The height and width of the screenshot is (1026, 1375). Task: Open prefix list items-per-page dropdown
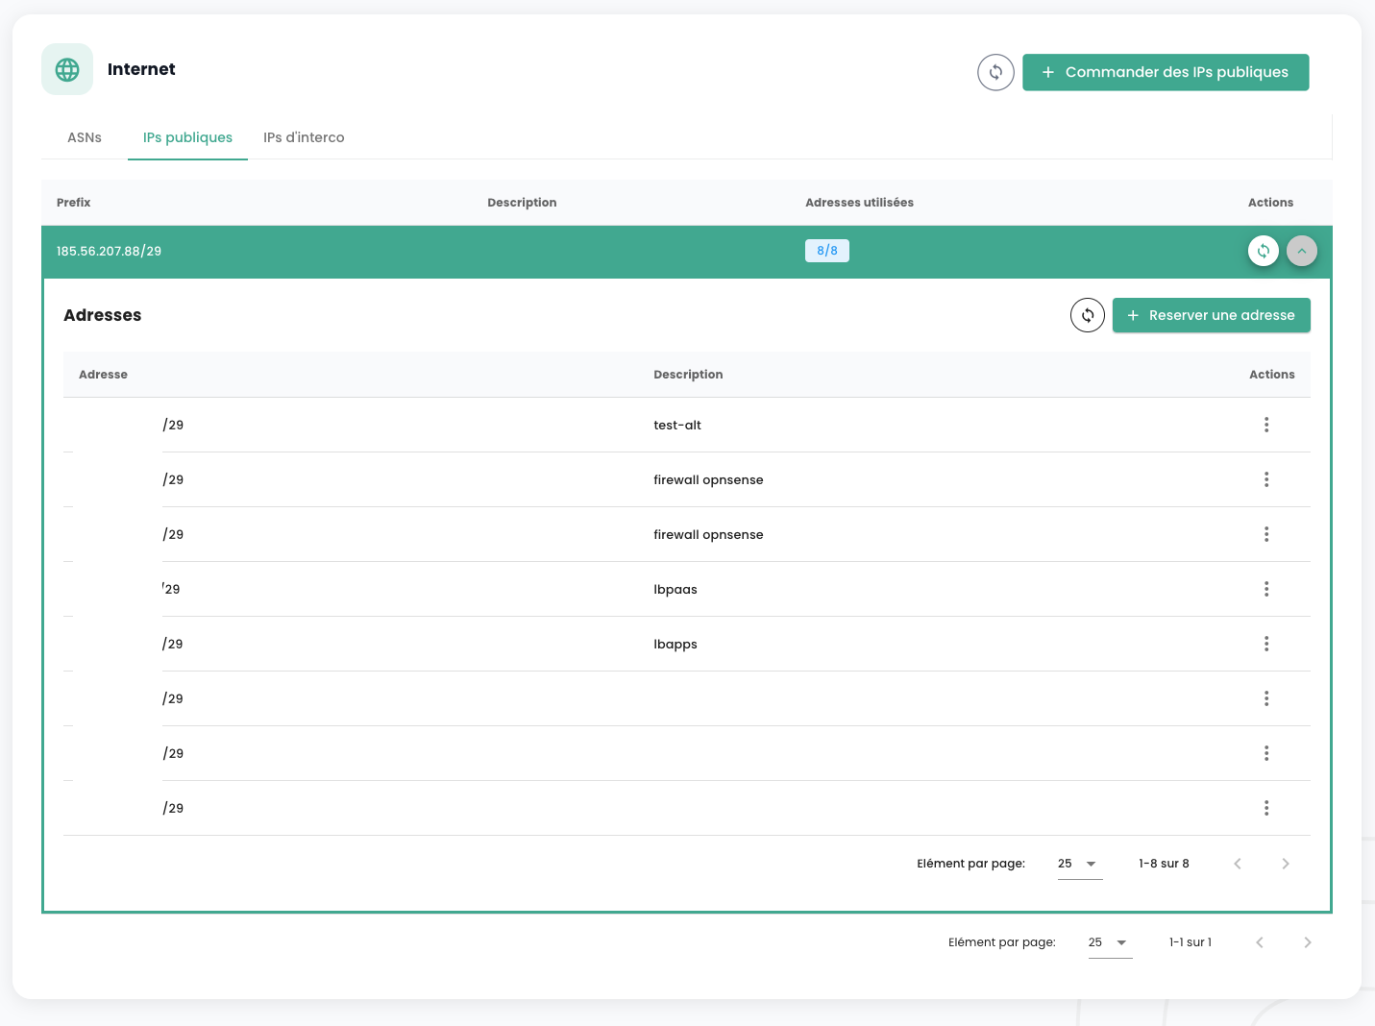pos(1109,942)
